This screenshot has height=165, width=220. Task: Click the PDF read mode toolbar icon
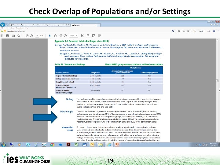[99, 36]
